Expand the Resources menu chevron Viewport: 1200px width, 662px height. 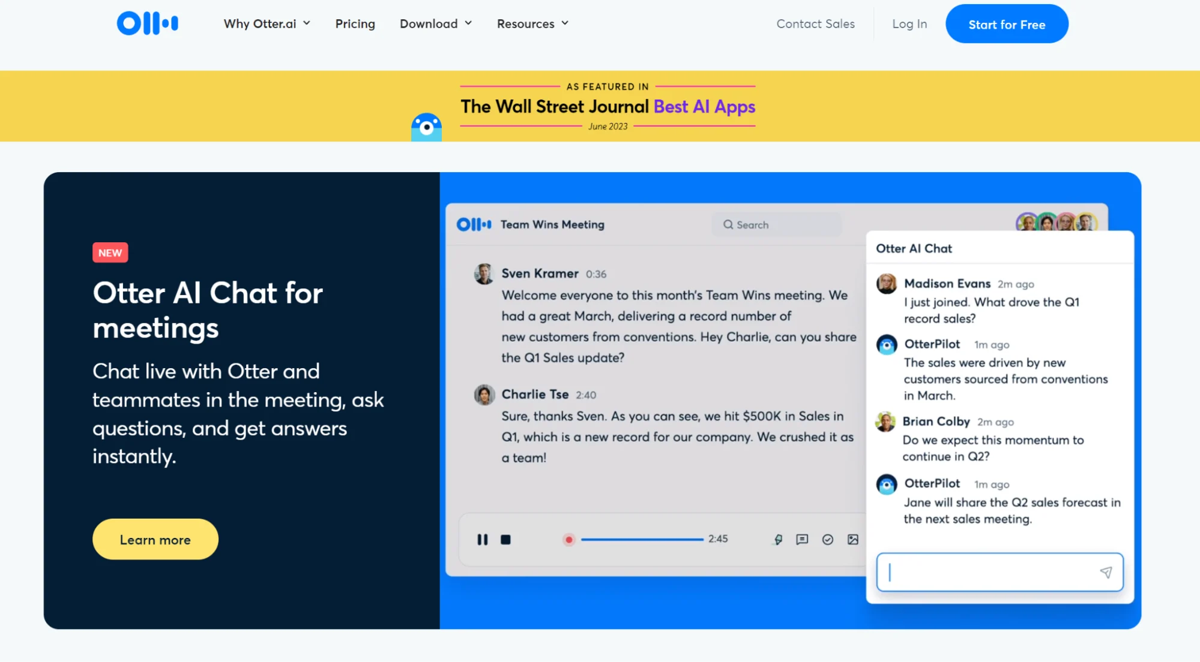(x=565, y=23)
